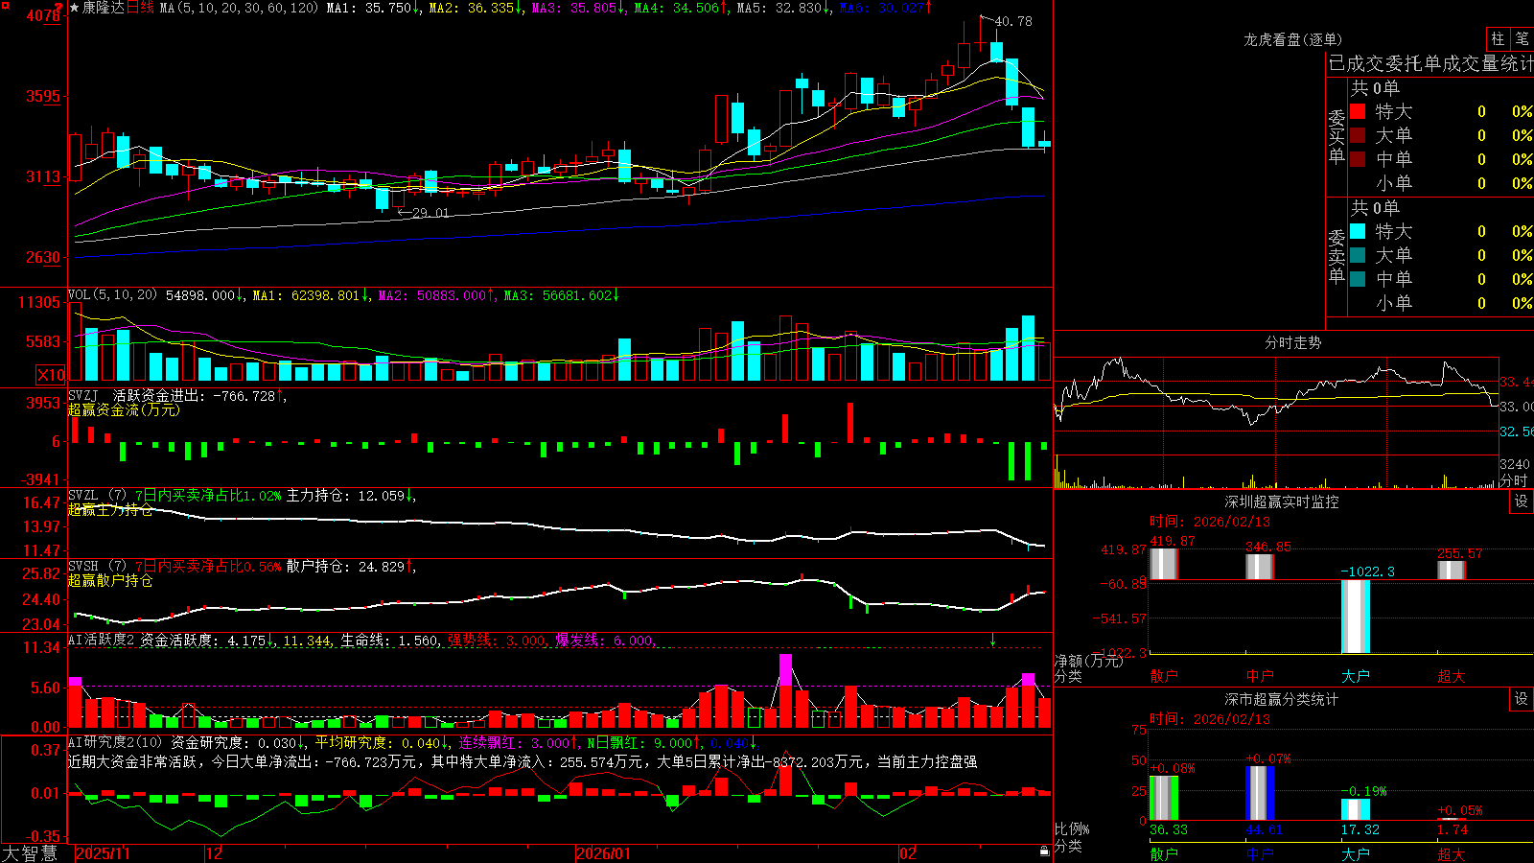Click the 时间: 2026/02/13 label in 实时监控 panel
Screen dimensions: 1534x863
pos(1210,522)
